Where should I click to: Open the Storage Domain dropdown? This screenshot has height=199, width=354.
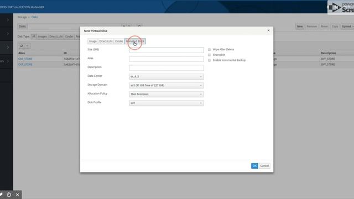click(166, 85)
